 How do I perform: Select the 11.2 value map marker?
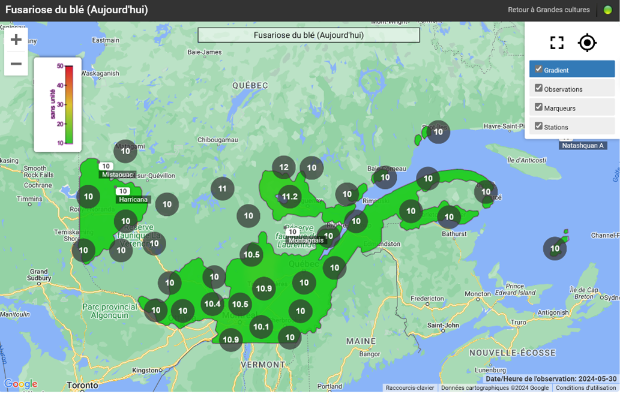(289, 197)
